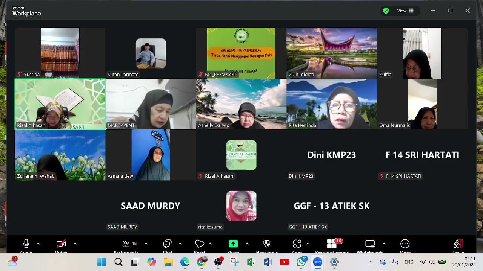Expand video options arrow next to camera

(75, 244)
